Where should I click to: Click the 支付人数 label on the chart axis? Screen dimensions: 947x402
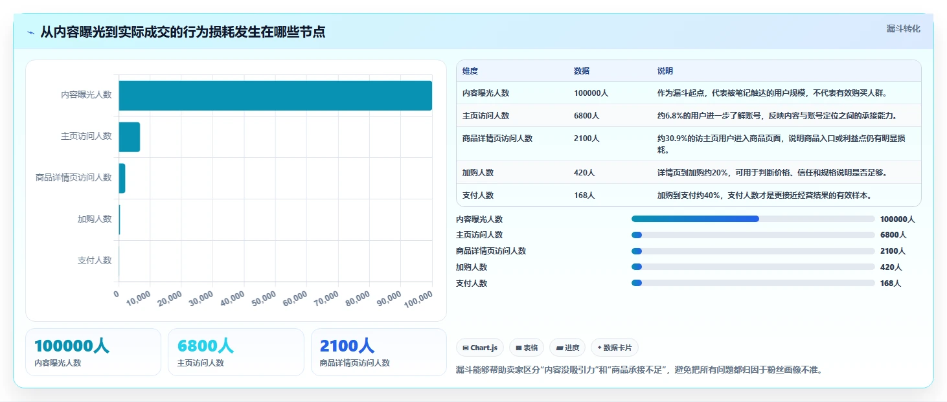(95, 260)
